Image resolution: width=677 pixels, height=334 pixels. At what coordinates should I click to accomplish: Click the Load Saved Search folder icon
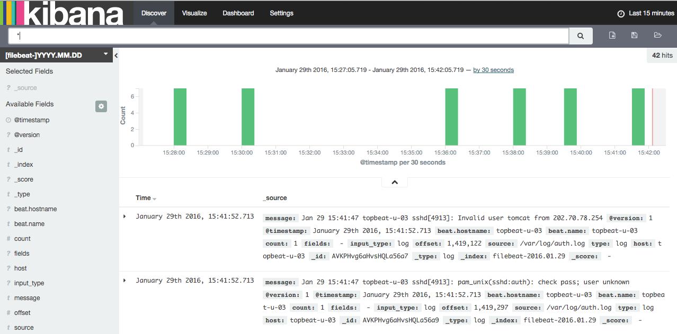tap(657, 35)
